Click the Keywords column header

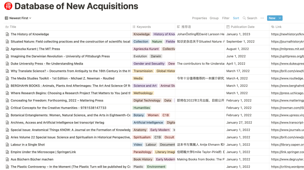[x=153, y=27]
